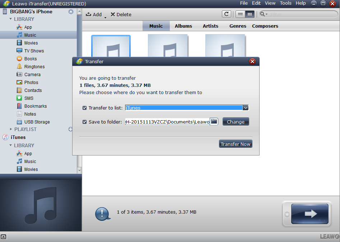This screenshot has height=242, width=340.
Task: Click the USB Storage icon
Action: pos(19,122)
